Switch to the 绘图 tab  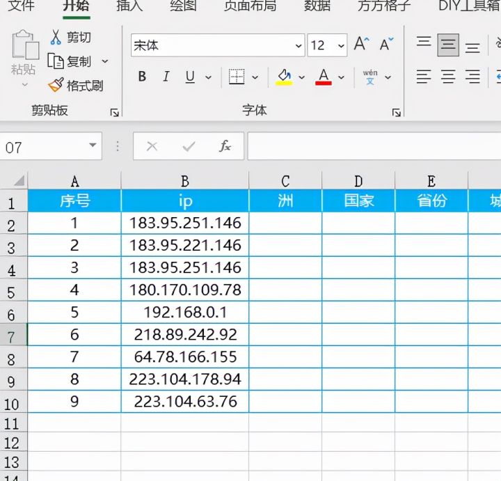pos(183,6)
